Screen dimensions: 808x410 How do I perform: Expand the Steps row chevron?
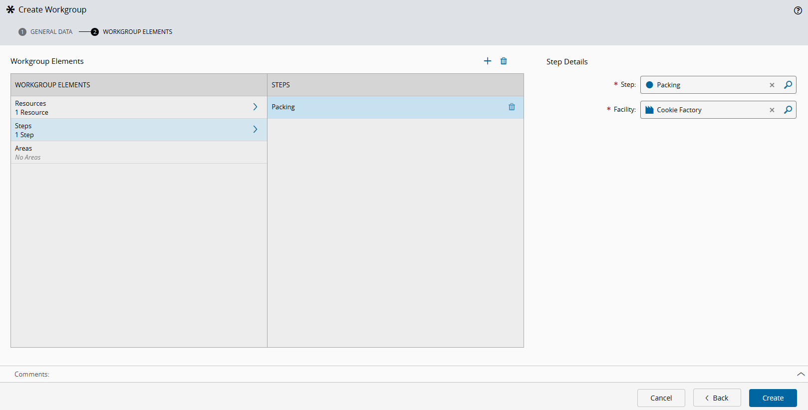[x=255, y=129]
